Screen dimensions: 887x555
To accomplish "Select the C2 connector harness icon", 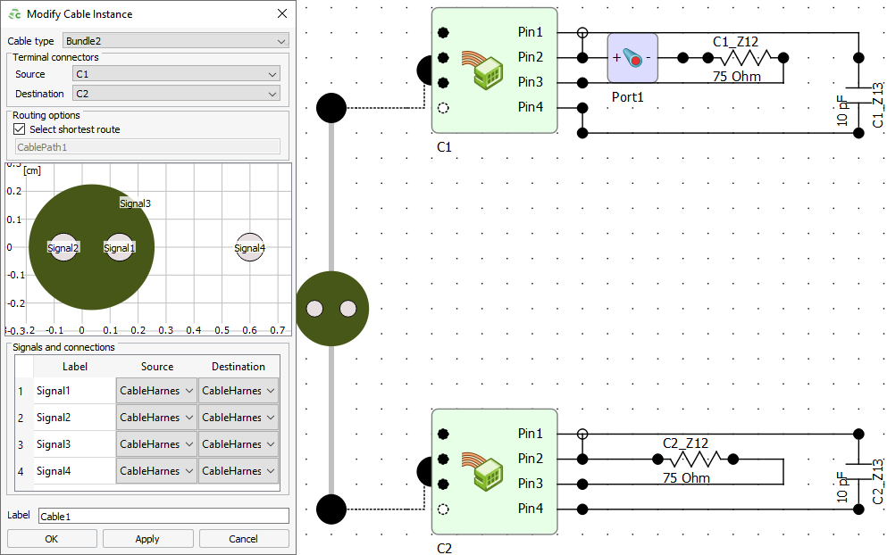I will (481, 471).
